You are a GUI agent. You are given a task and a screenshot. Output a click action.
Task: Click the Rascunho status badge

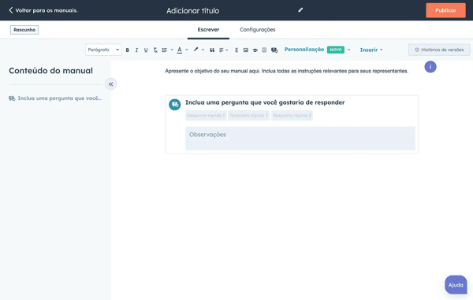pyautogui.click(x=24, y=30)
